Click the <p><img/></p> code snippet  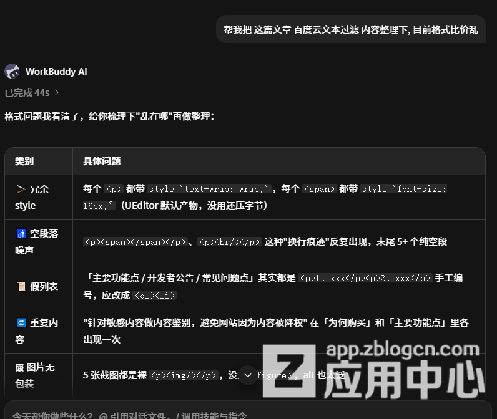point(184,375)
